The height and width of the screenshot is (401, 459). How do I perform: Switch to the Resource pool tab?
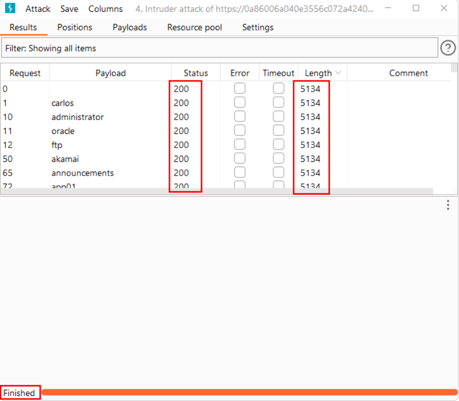click(x=194, y=27)
